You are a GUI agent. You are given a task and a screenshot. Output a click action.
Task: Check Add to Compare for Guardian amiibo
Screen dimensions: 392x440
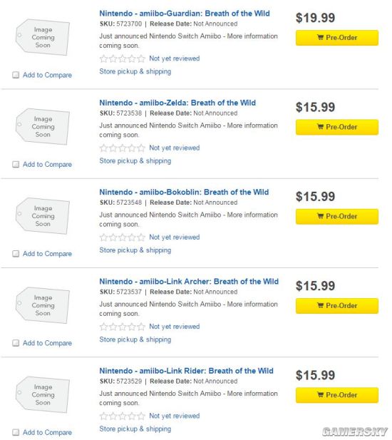coord(16,75)
